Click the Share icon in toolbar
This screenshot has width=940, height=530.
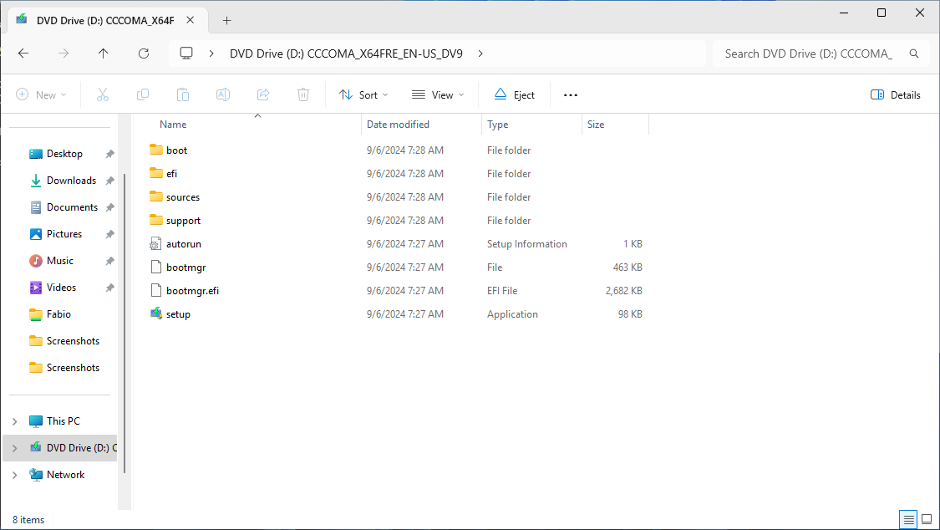[263, 94]
